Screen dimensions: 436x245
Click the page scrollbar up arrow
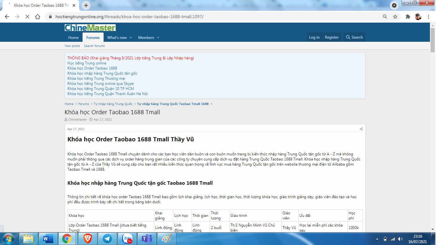(x=433, y=26)
